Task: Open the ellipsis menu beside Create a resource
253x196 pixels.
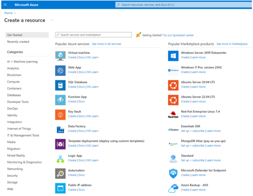Action: [52, 20]
